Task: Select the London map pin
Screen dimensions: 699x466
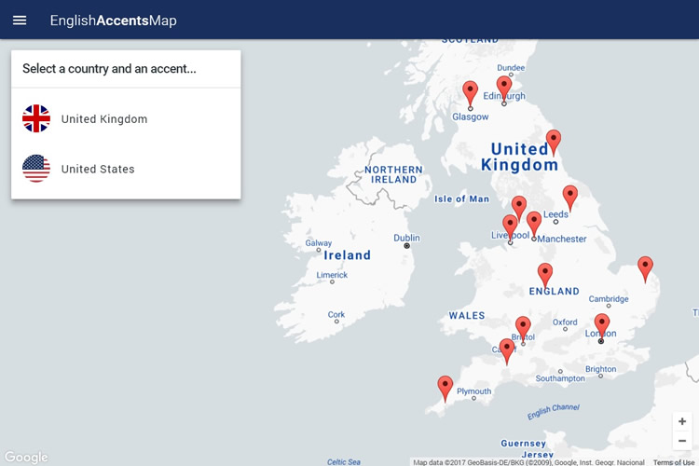Action: coord(602,325)
